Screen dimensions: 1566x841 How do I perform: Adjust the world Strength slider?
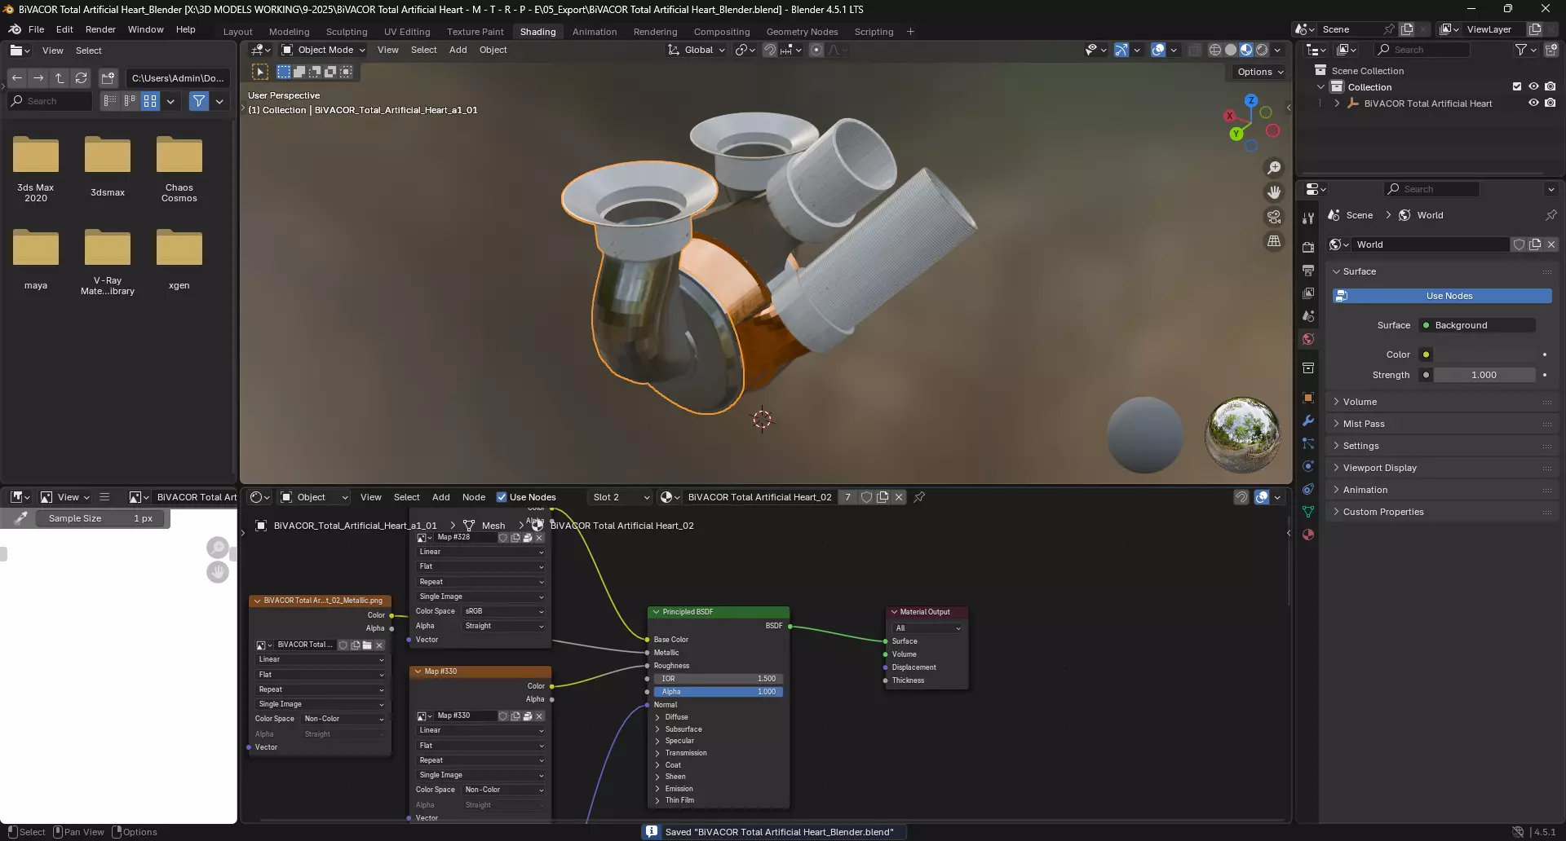click(1484, 375)
